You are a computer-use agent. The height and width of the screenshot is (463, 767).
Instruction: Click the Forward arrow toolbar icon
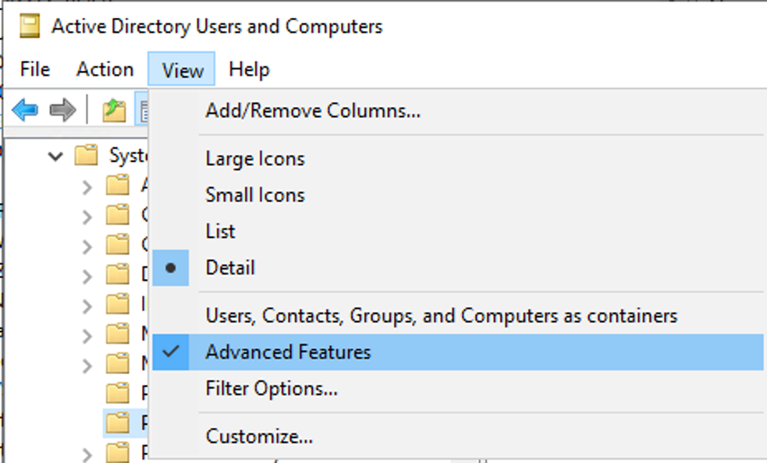click(62, 110)
